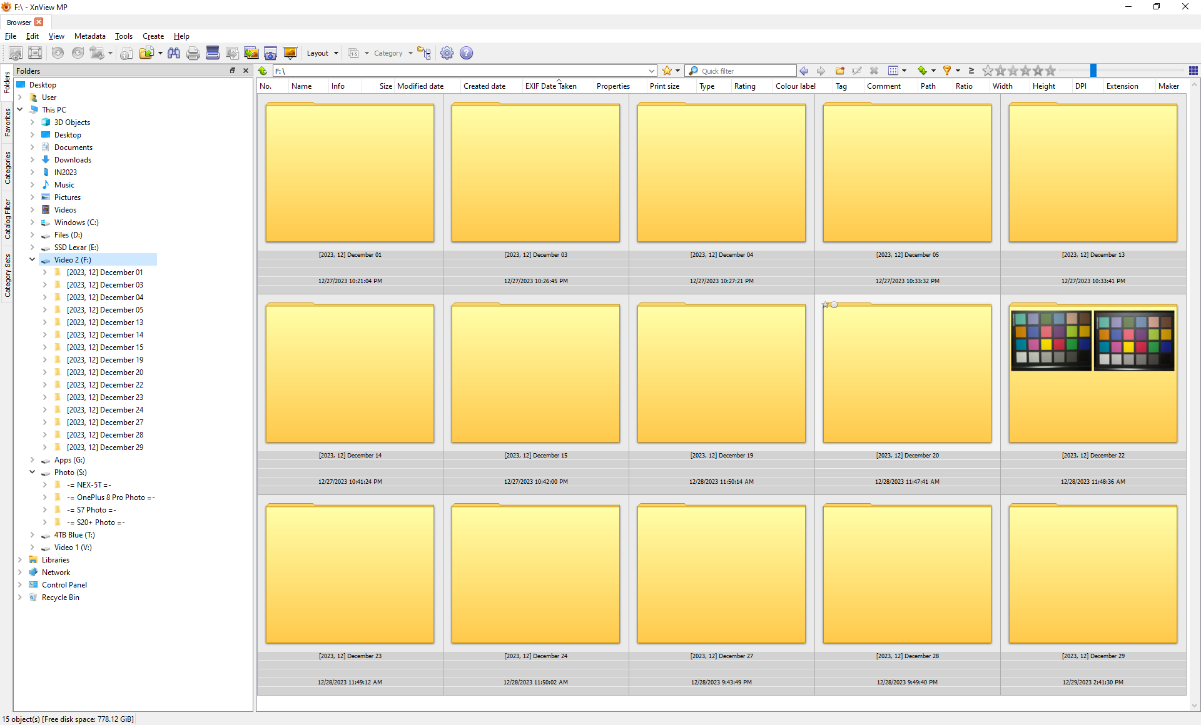Expand the Apps (G:) drive node

[32, 459]
